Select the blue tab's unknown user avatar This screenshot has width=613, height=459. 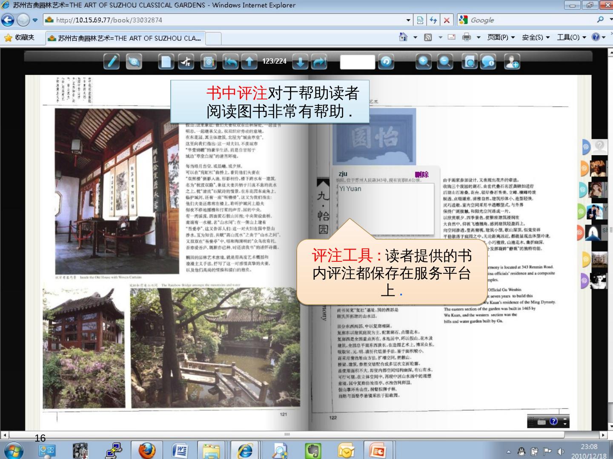(599, 147)
